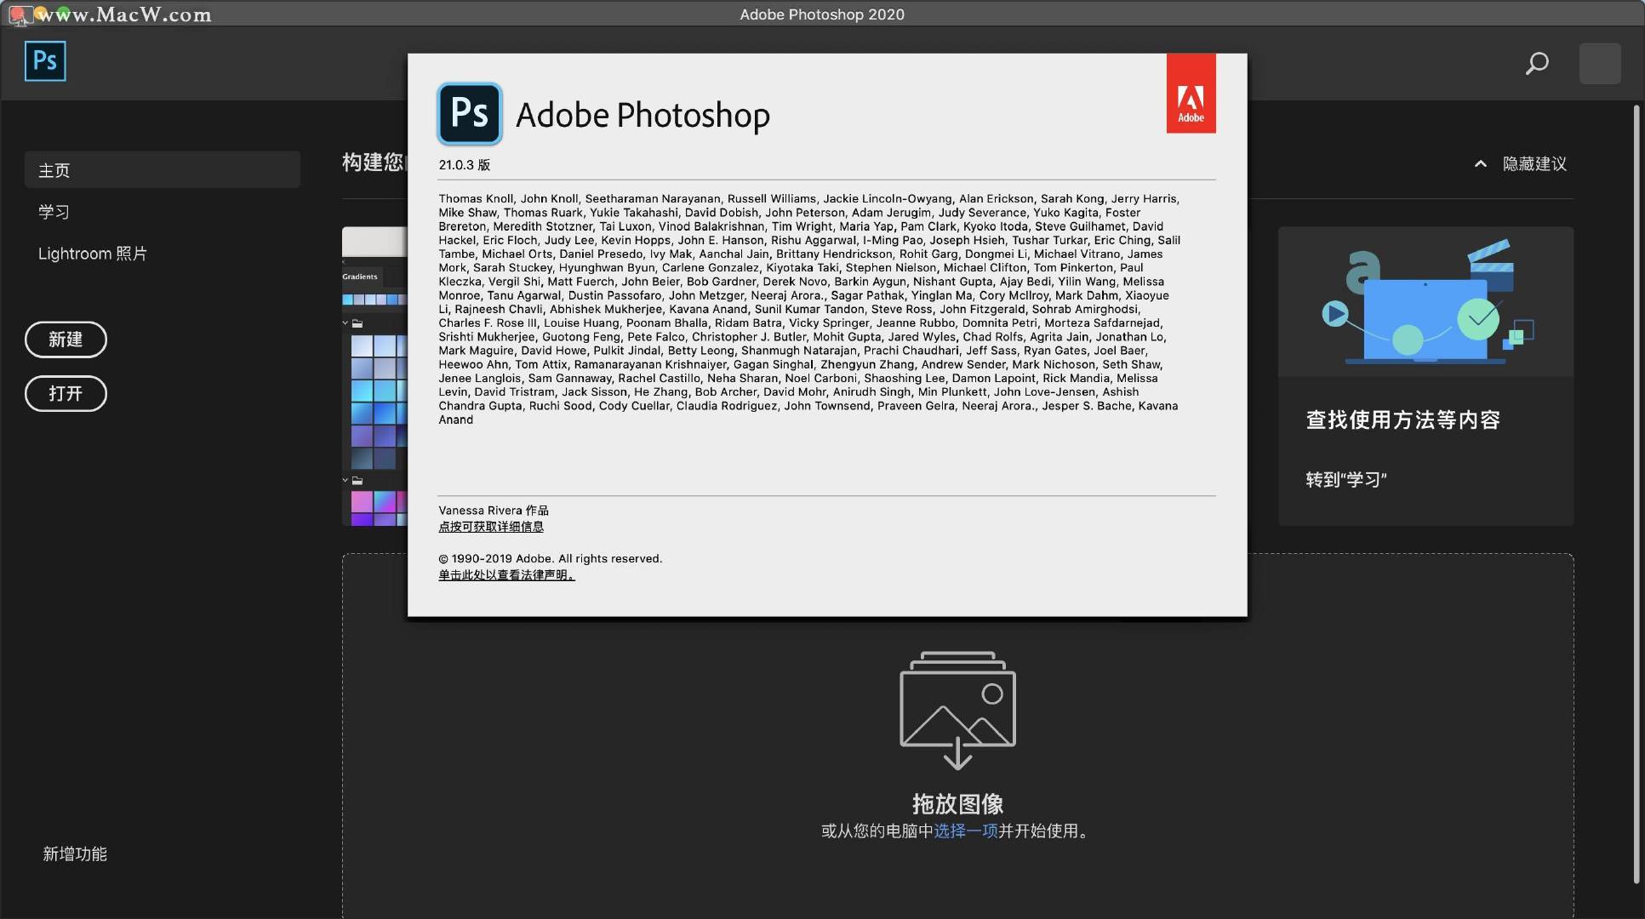Click the 拖放图像 heading

957,804
